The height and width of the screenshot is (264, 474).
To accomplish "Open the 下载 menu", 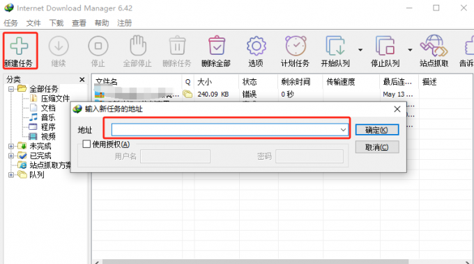I will [56, 23].
